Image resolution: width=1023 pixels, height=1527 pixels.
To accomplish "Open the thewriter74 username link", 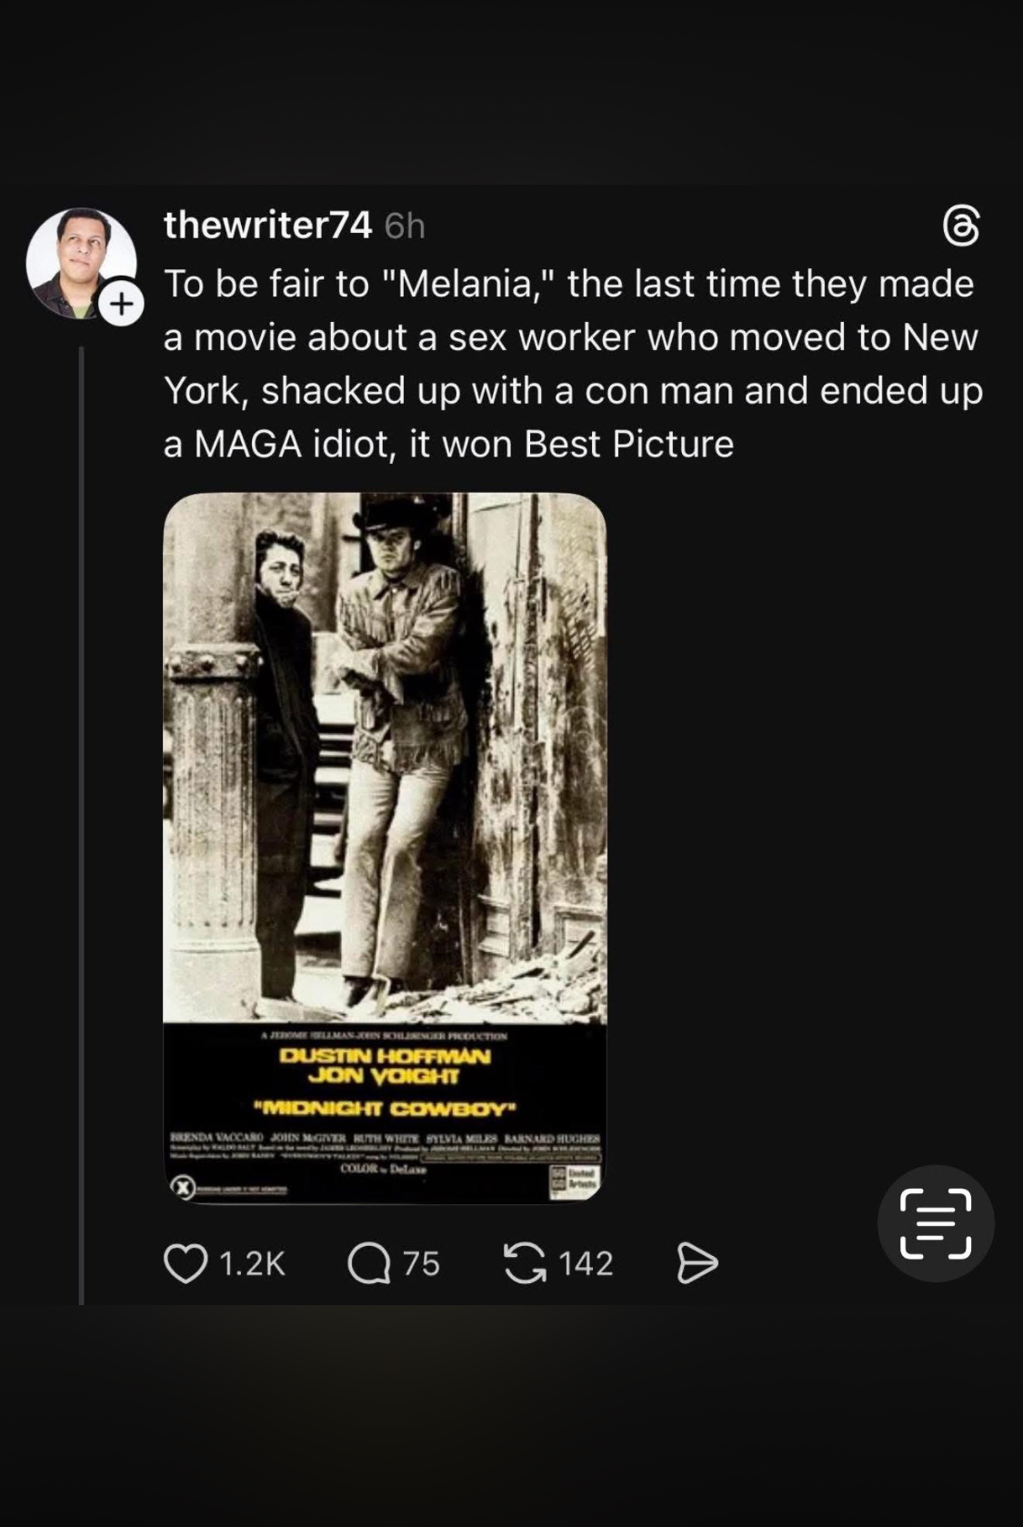I will (x=267, y=225).
